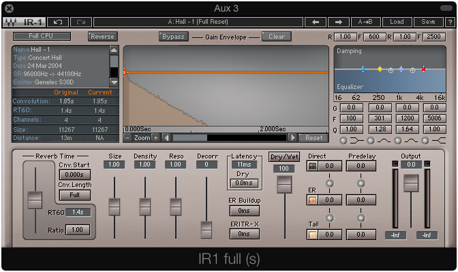Click the waveform horizontal scrollbar
This screenshot has height=272, width=458.
point(190,137)
